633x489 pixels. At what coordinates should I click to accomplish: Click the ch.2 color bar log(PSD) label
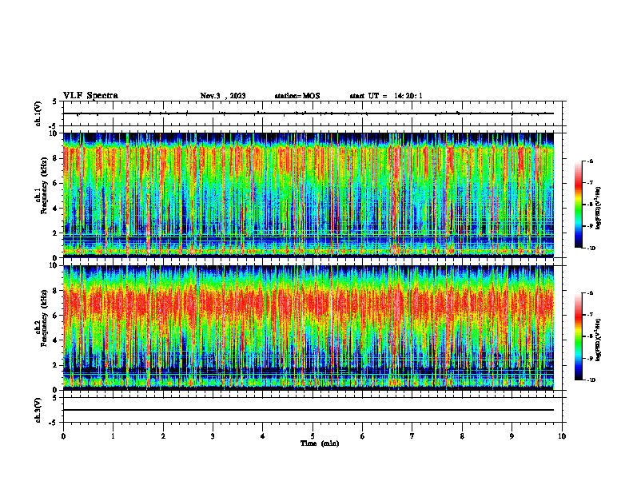(599, 340)
